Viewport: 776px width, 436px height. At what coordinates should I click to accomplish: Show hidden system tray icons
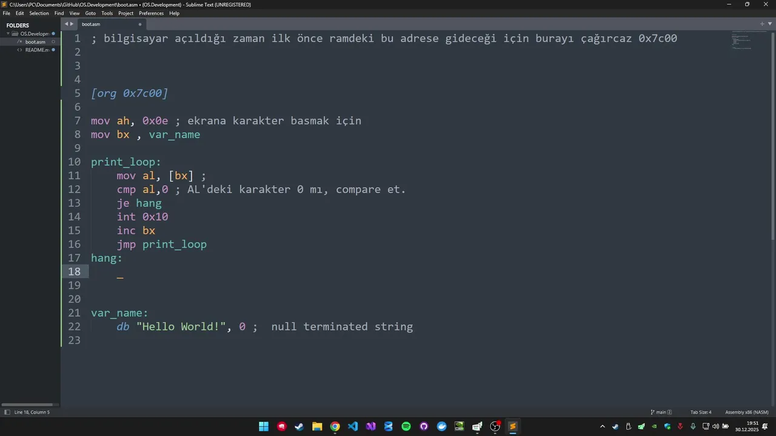pos(602,426)
